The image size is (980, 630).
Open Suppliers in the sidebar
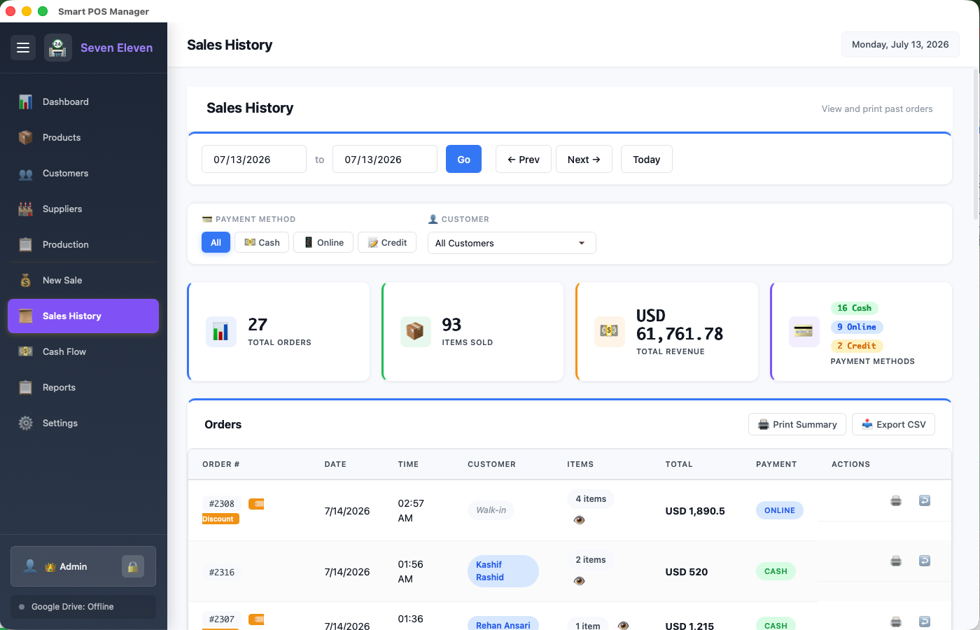click(x=83, y=209)
